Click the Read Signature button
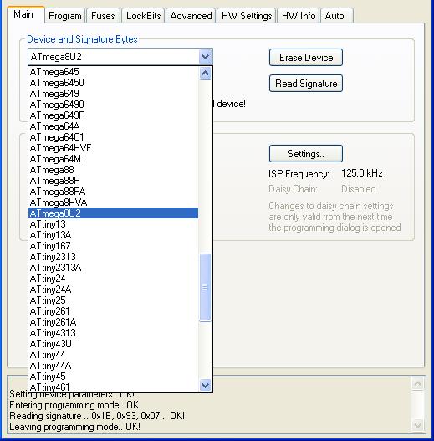This screenshot has width=434, height=441. (x=306, y=83)
